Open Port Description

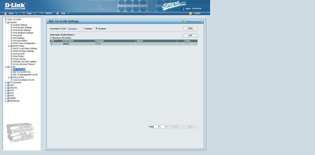[x=20, y=41]
